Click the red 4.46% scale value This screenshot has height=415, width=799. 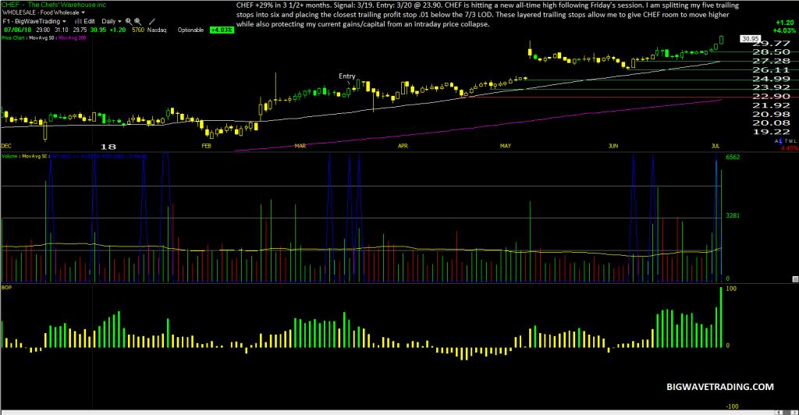(790, 149)
